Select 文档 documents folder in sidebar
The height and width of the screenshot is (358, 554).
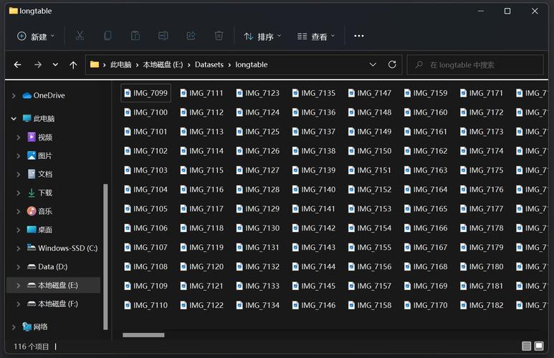pos(40,174)
